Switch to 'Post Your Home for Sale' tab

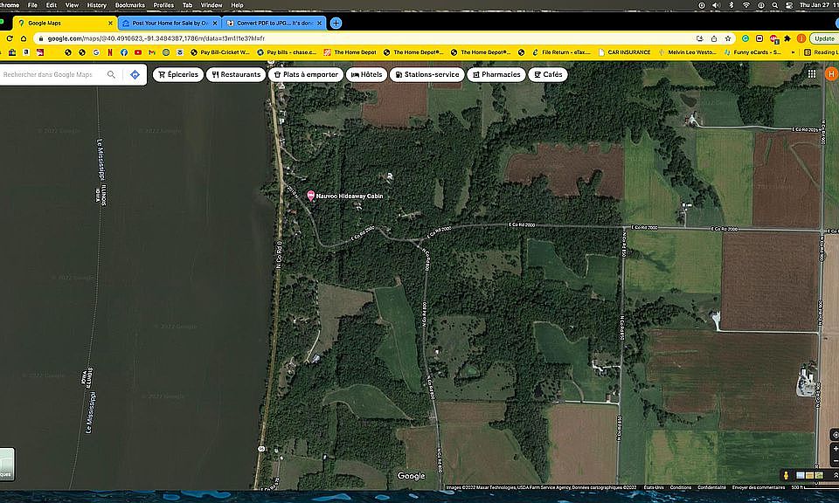click(169, 23)
